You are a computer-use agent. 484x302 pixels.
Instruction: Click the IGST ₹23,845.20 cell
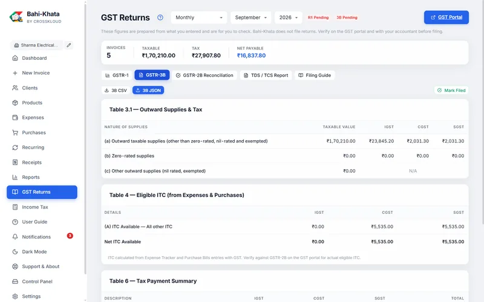click(382, 141)
